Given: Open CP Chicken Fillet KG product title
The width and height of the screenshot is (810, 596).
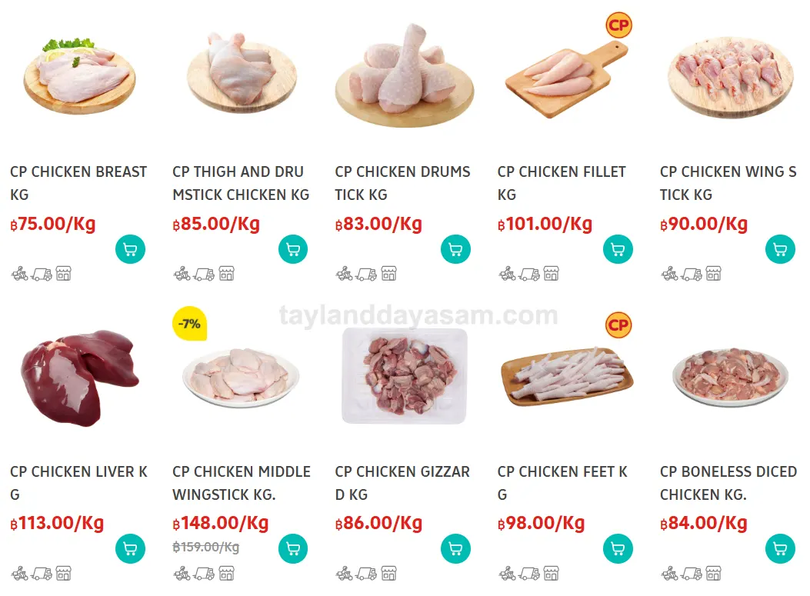Looking at the screenshot, I should click(x=562, y=182).
